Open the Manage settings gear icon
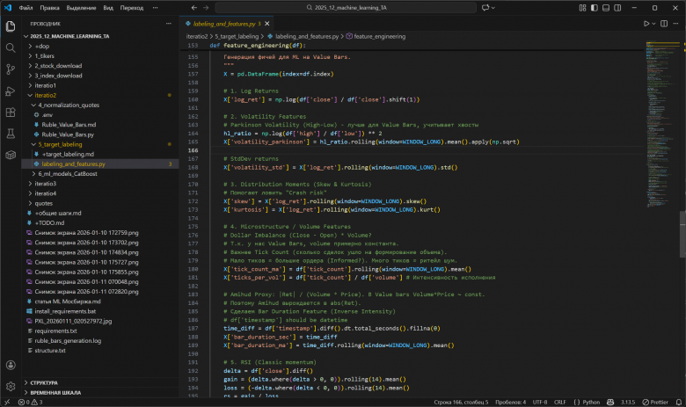The width and height of the screenshot is (686, 407). [x=11, y=386]
